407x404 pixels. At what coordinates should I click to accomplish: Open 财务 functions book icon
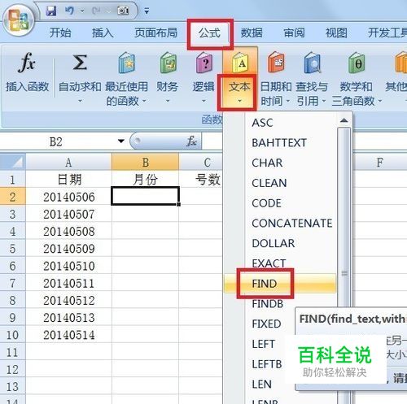[168, 63]
